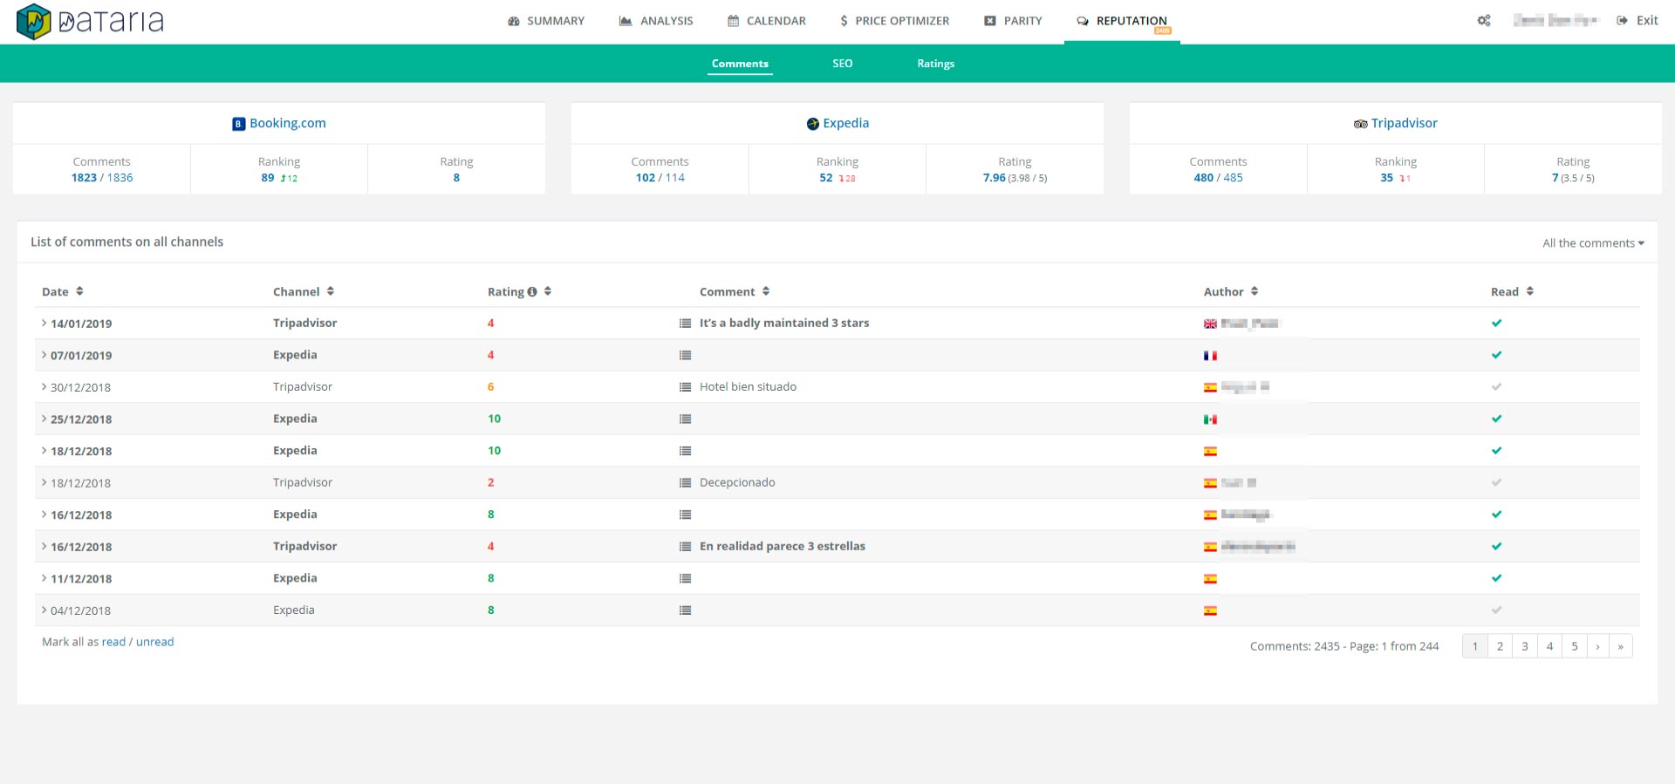Open comment detail icon for En realidad row
This screenshot has width=1675, height=784.
pyautogui.click(x=686, y=547)
